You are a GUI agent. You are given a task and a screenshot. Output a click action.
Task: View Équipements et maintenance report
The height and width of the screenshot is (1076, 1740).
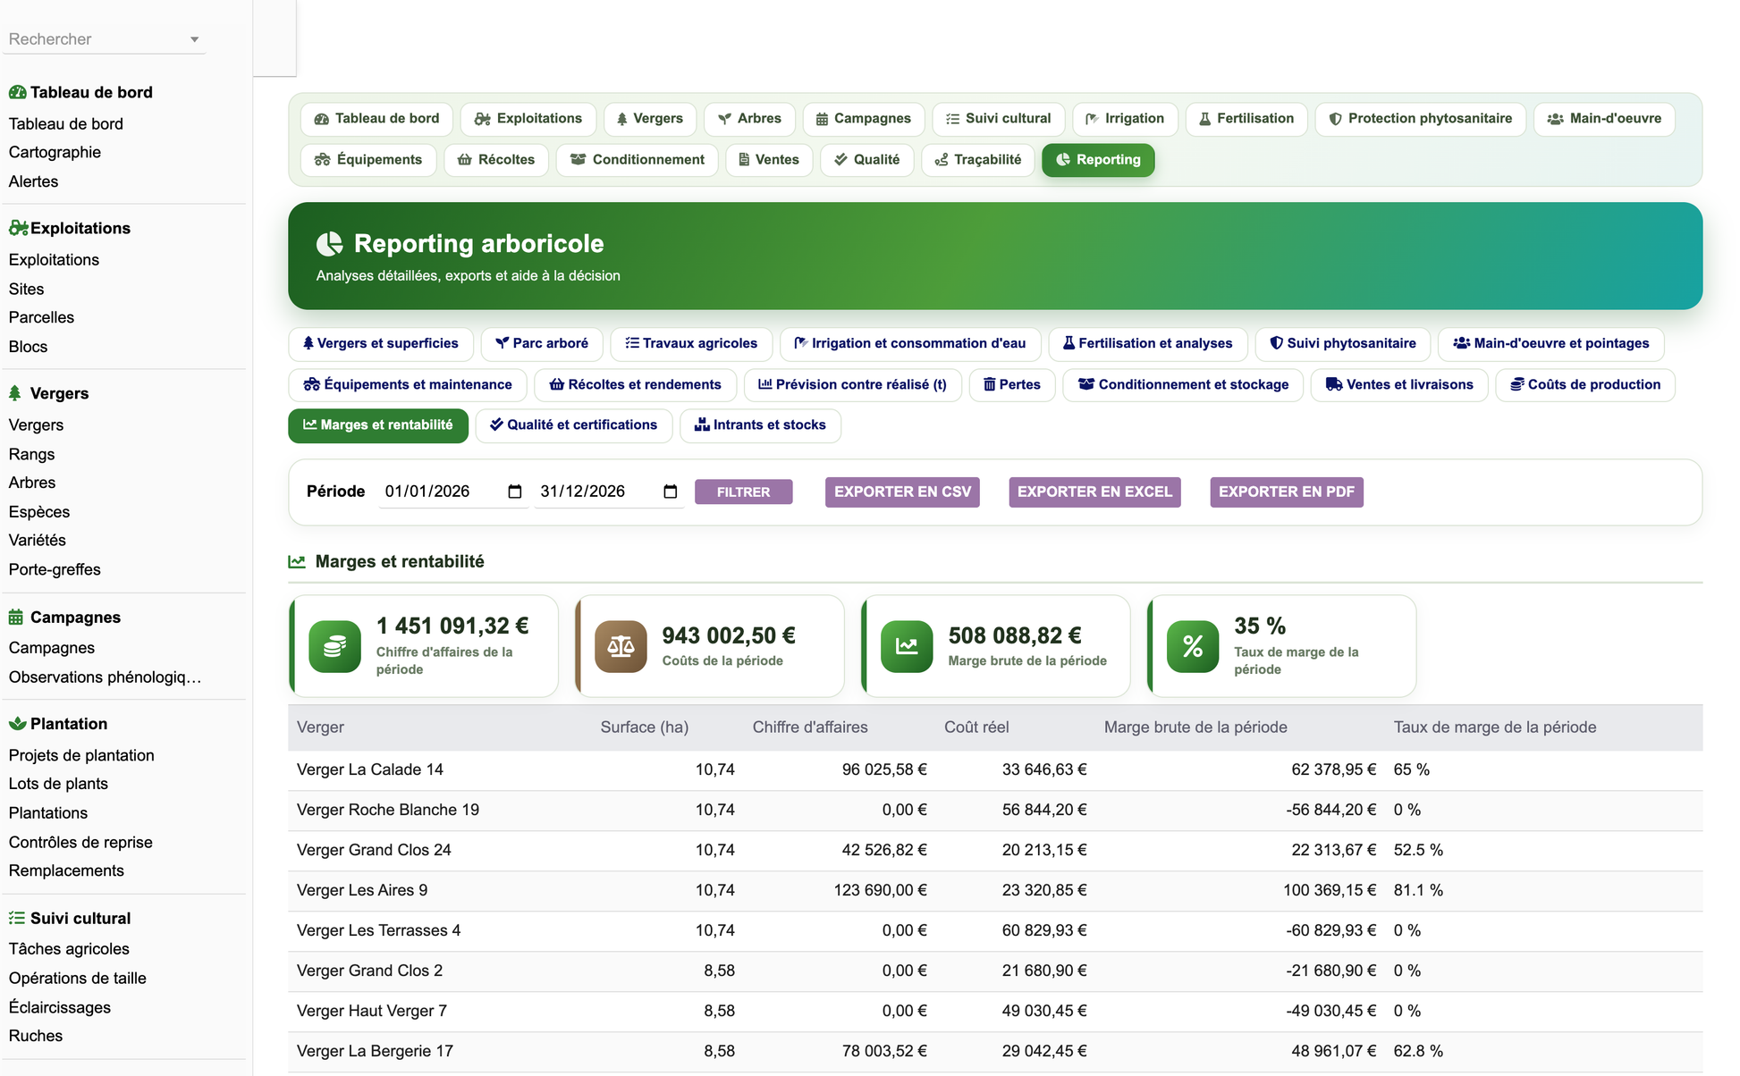(408, 385)
